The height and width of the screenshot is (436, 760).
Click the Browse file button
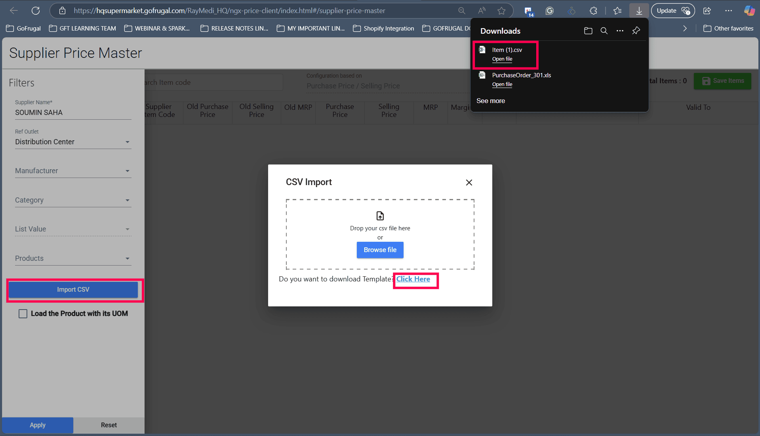coord(380,250)
